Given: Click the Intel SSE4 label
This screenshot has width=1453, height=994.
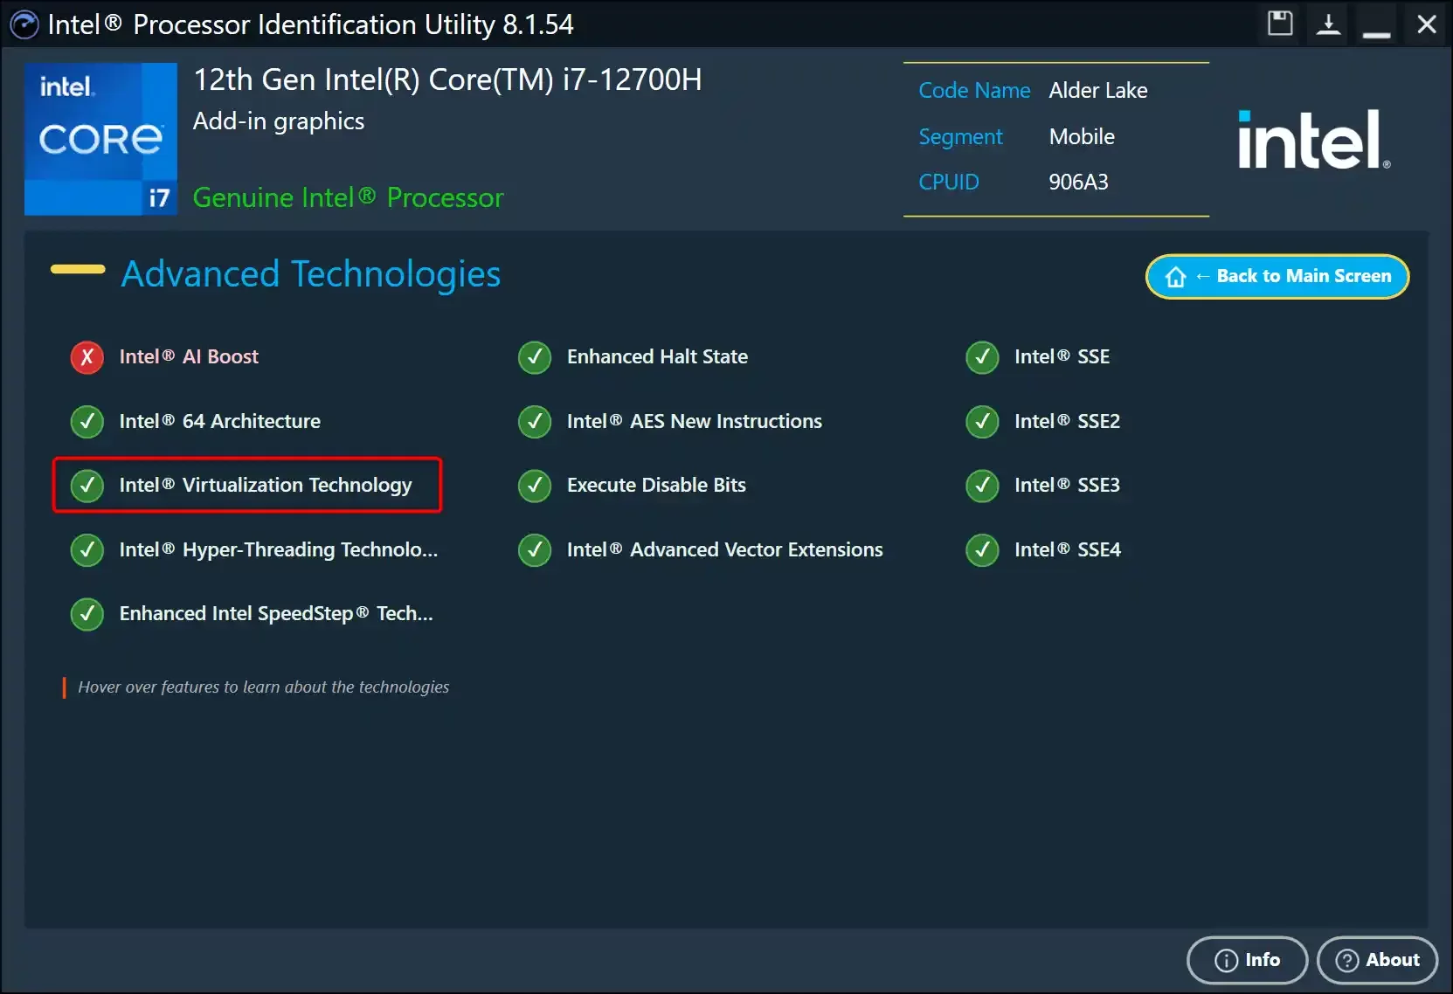Looking at the screenshot, I should pyautogui.click(x=1068, y=549).
